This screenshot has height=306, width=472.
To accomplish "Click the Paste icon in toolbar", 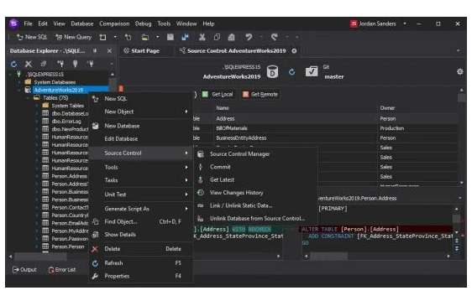I will tap(231, 37).
